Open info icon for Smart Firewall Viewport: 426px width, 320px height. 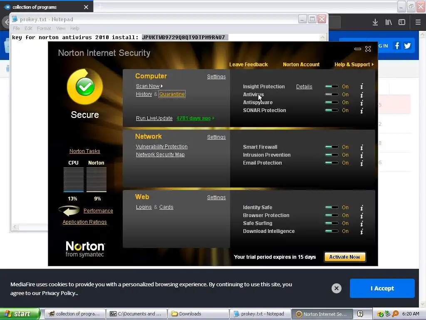click(362, 147)
